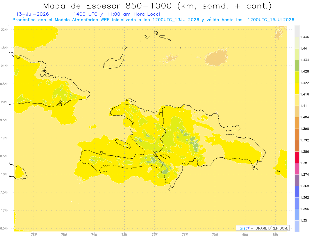Image resolution: width=309 pixels, height=238 pixels.
Task: Click the '72W' longitude label
Action: pyautogui.click(x=154, y=235)
